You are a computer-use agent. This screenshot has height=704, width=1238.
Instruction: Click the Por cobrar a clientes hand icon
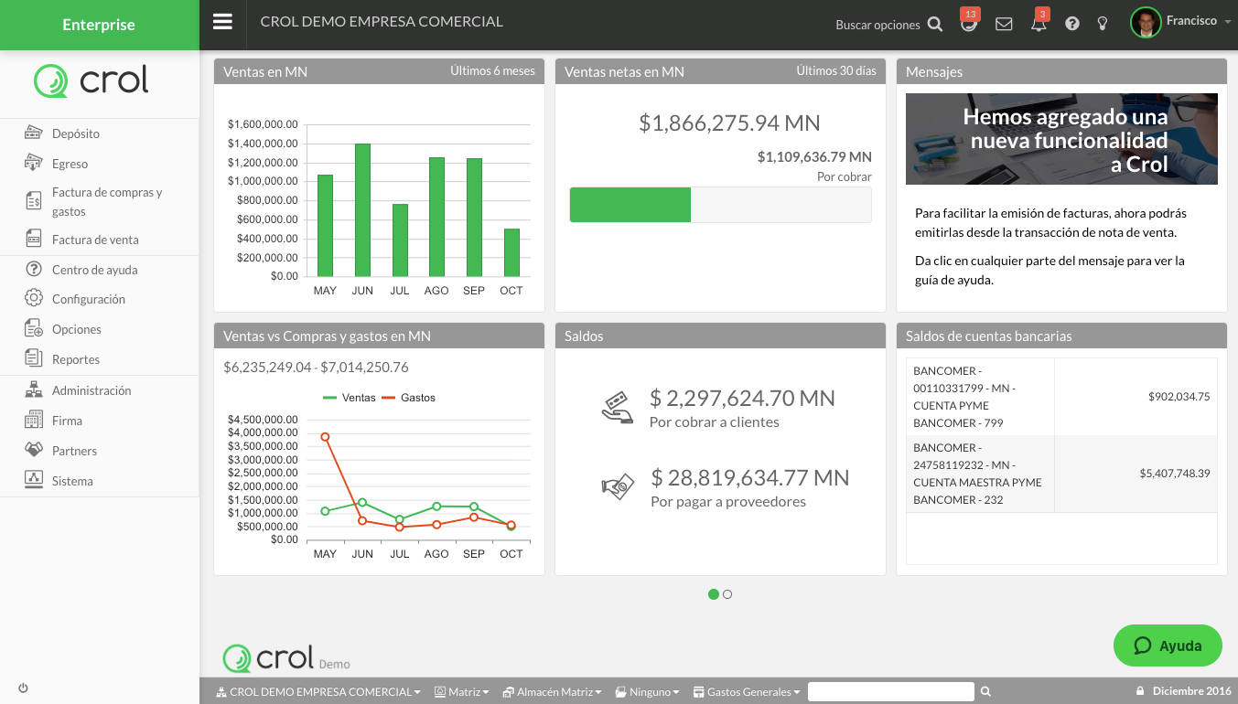tap(617, 408)
